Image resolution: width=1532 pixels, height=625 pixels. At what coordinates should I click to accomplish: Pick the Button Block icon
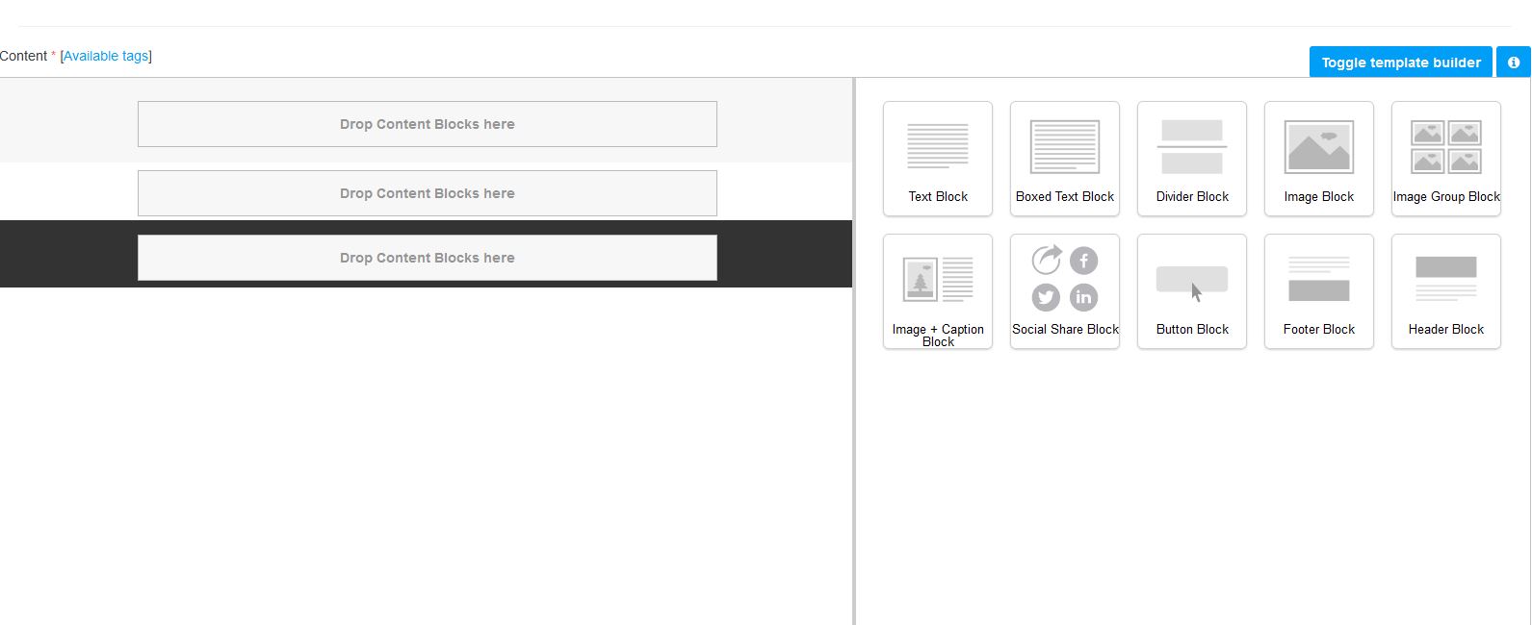tap(1191, 279)
